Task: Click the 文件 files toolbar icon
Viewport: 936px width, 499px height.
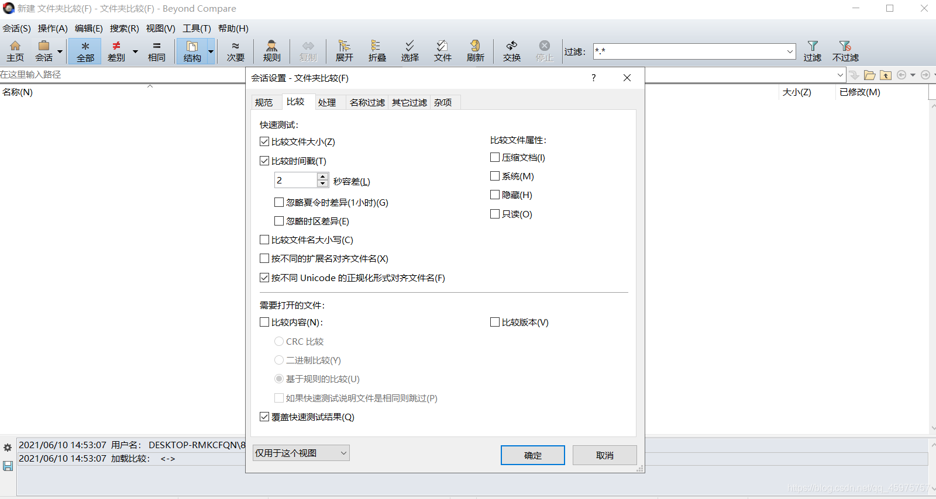Action: (x=442, y=51)
